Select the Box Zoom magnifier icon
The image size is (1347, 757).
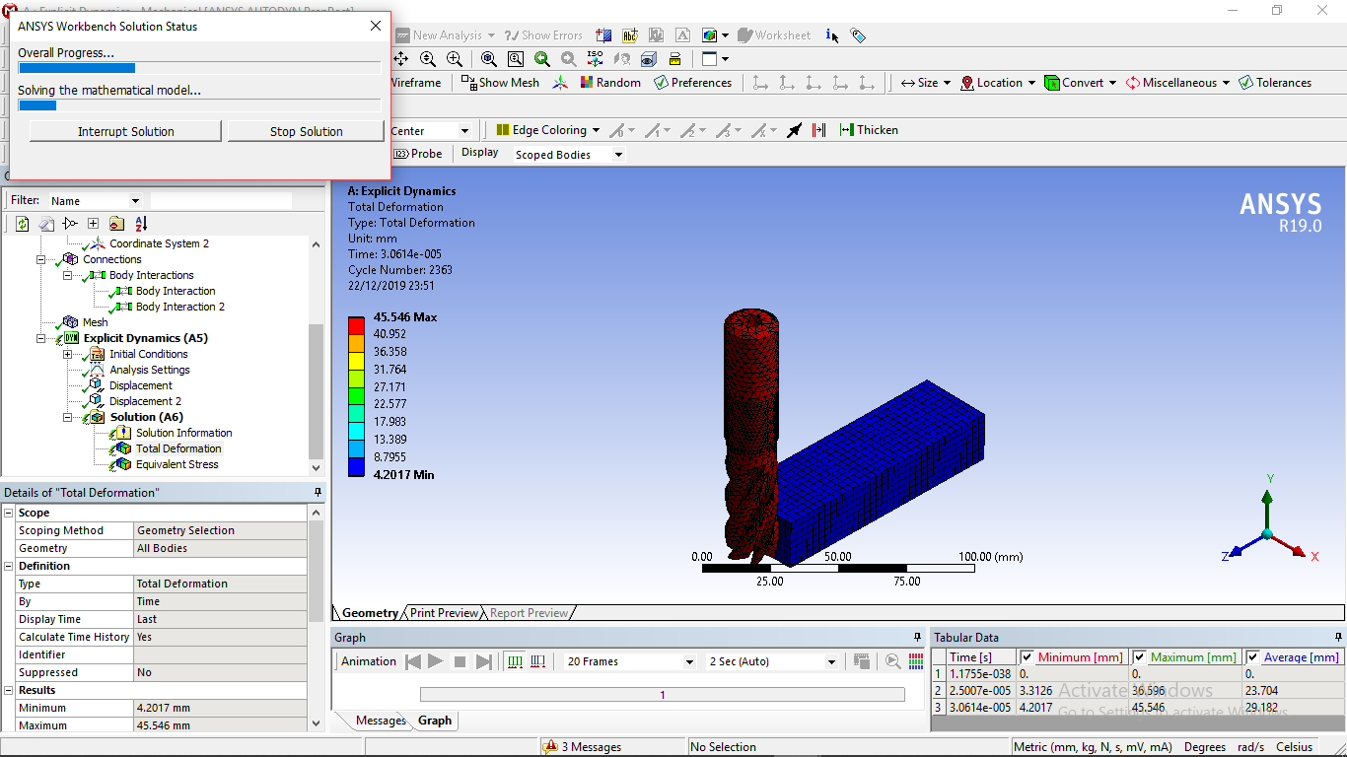pos(455,59)
